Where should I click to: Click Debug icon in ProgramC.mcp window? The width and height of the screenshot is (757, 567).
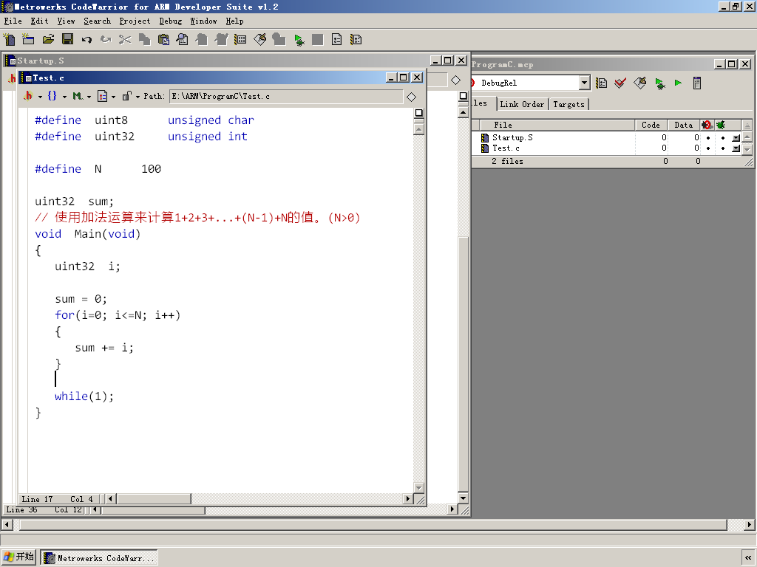(659, 83)
